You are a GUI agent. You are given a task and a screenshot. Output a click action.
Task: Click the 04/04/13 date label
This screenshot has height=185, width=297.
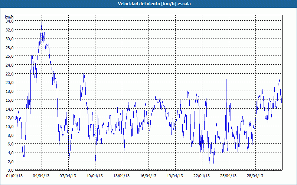point(41,176)
